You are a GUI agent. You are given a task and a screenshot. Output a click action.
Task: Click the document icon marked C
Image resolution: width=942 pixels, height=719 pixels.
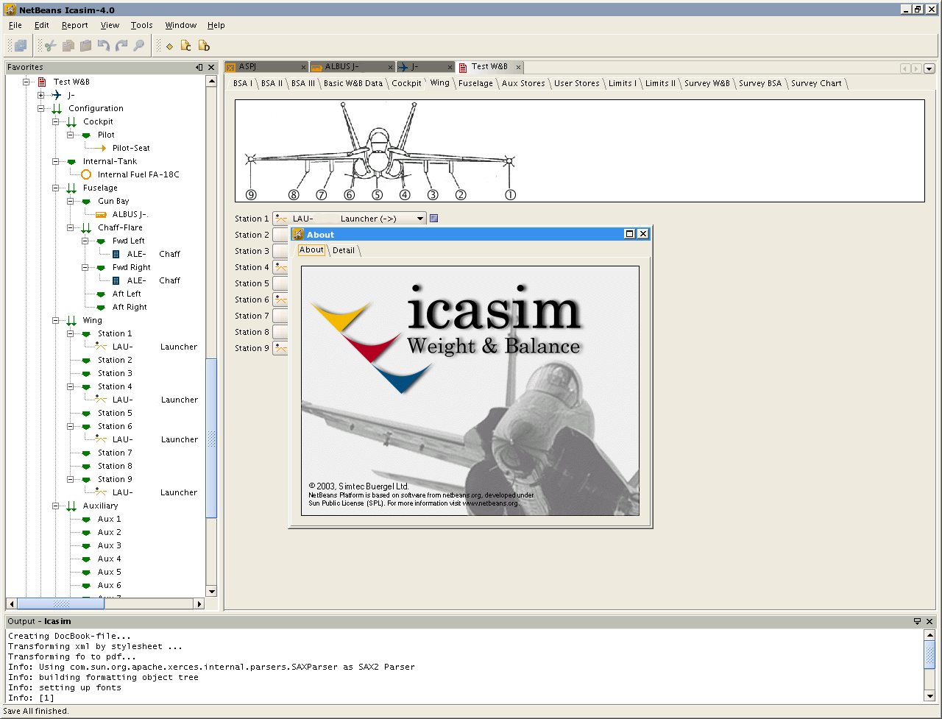(x=186, y=46)
